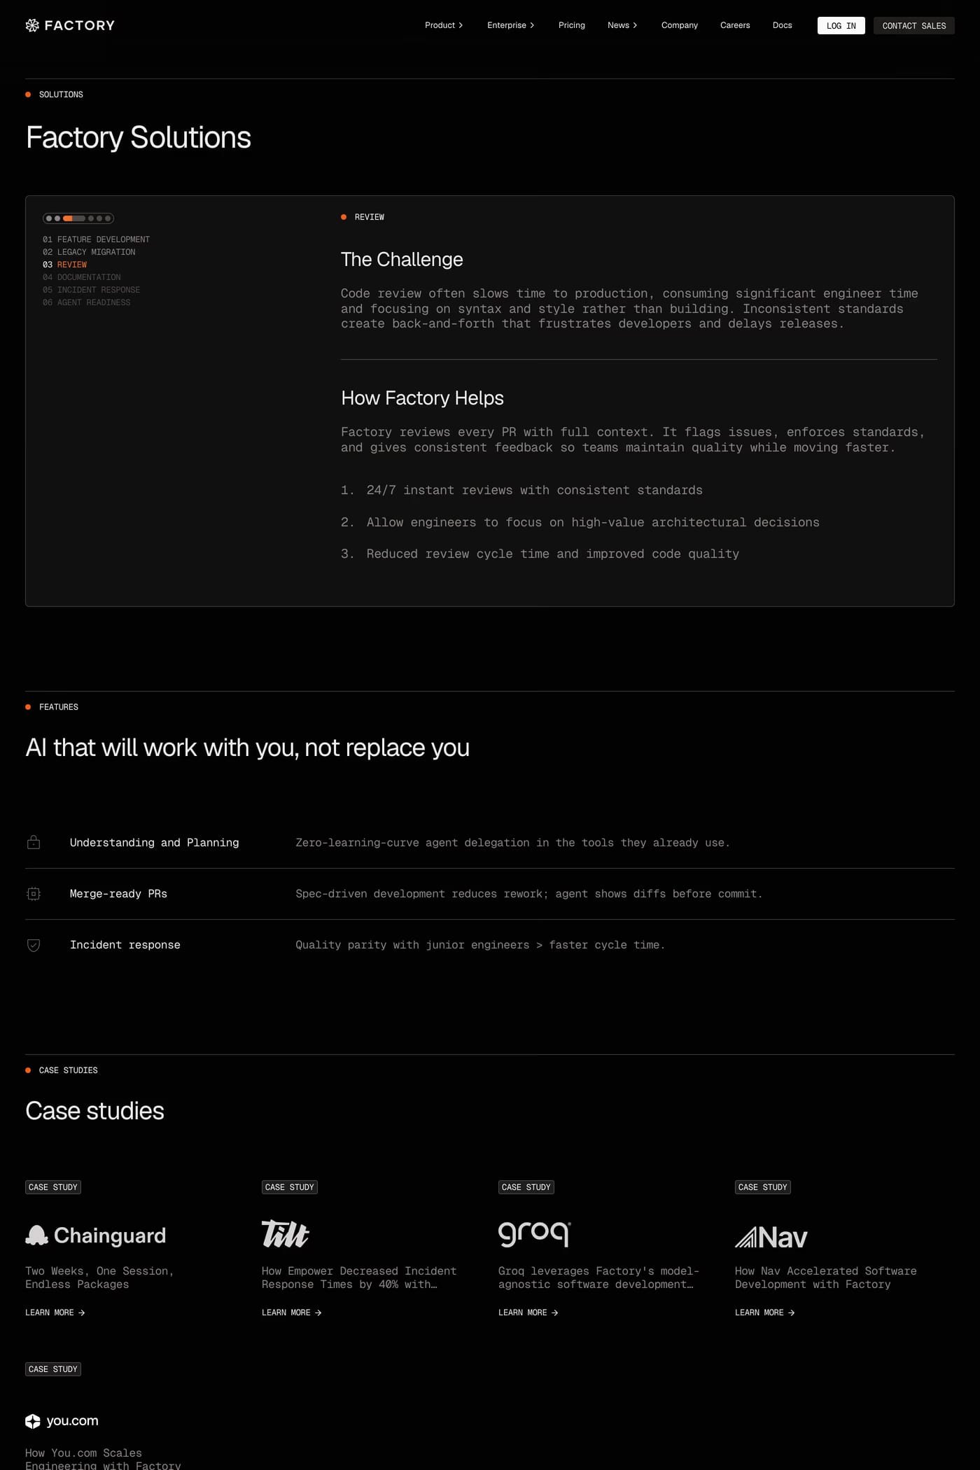Open 'Groq leverages Factory's model-agnostic' title
Viewport: 980px width, 1470px height.
(598, 1277)
